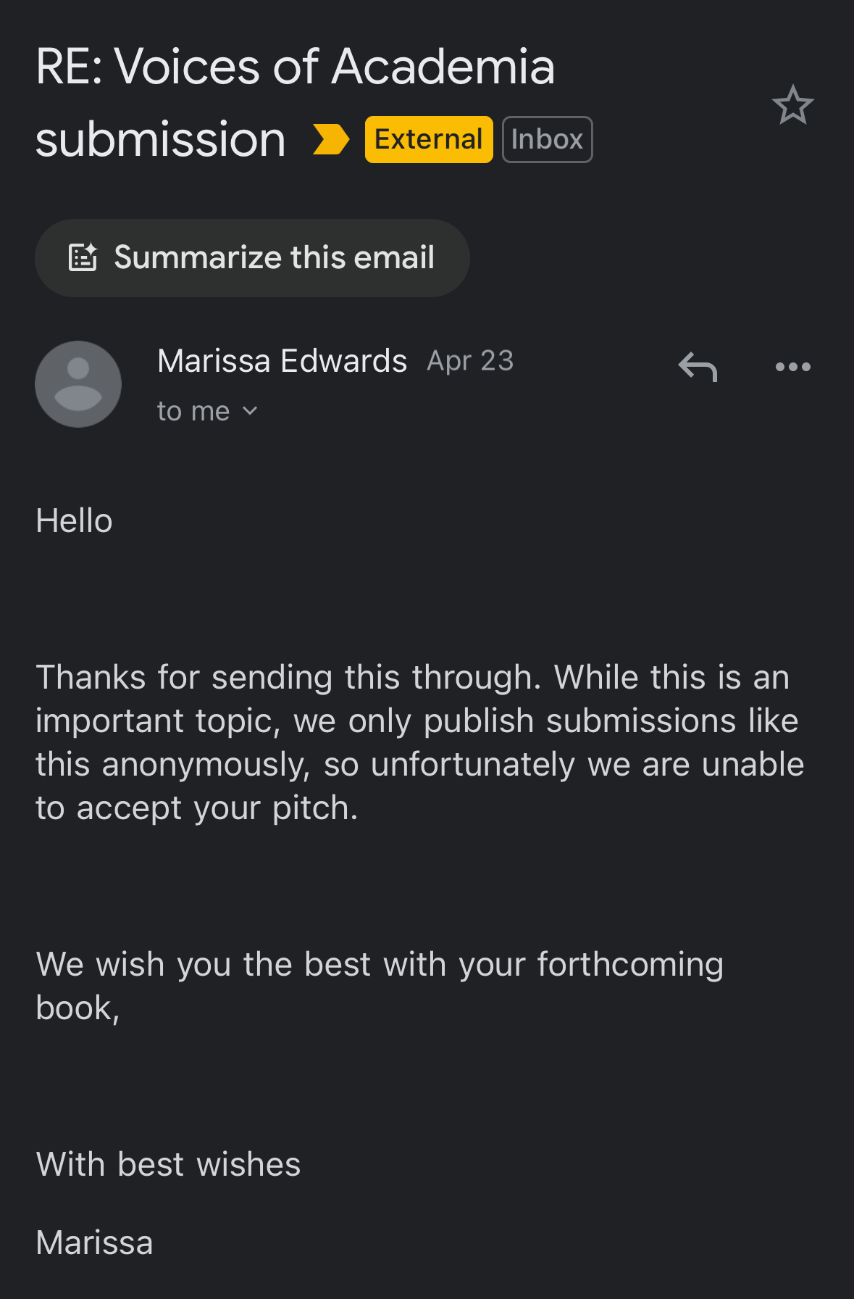
Task: Click the "Marissa" signature text
Action: 94,1242
